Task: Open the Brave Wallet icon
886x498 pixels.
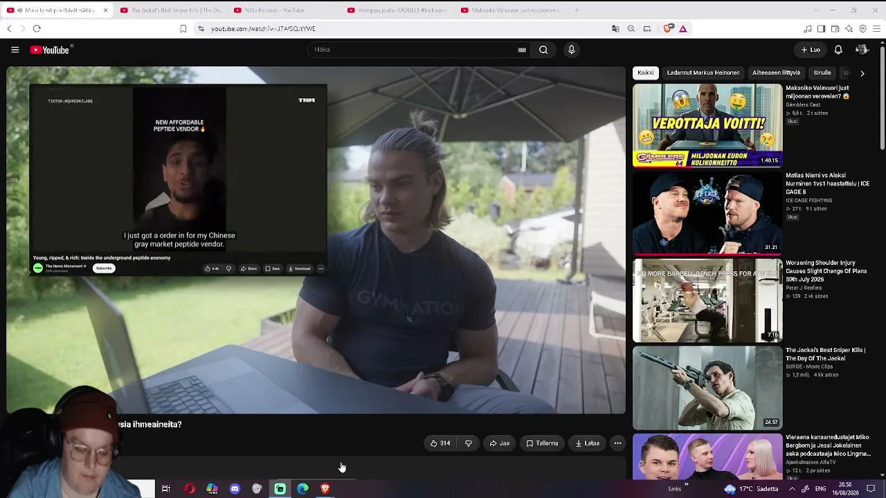Action: click(835, 28)
